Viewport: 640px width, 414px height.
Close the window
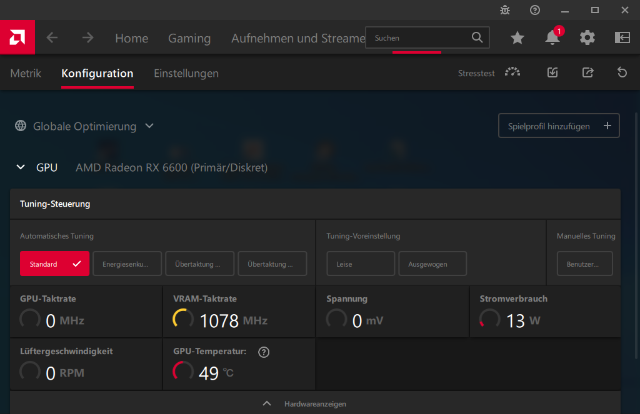[625, 10]
